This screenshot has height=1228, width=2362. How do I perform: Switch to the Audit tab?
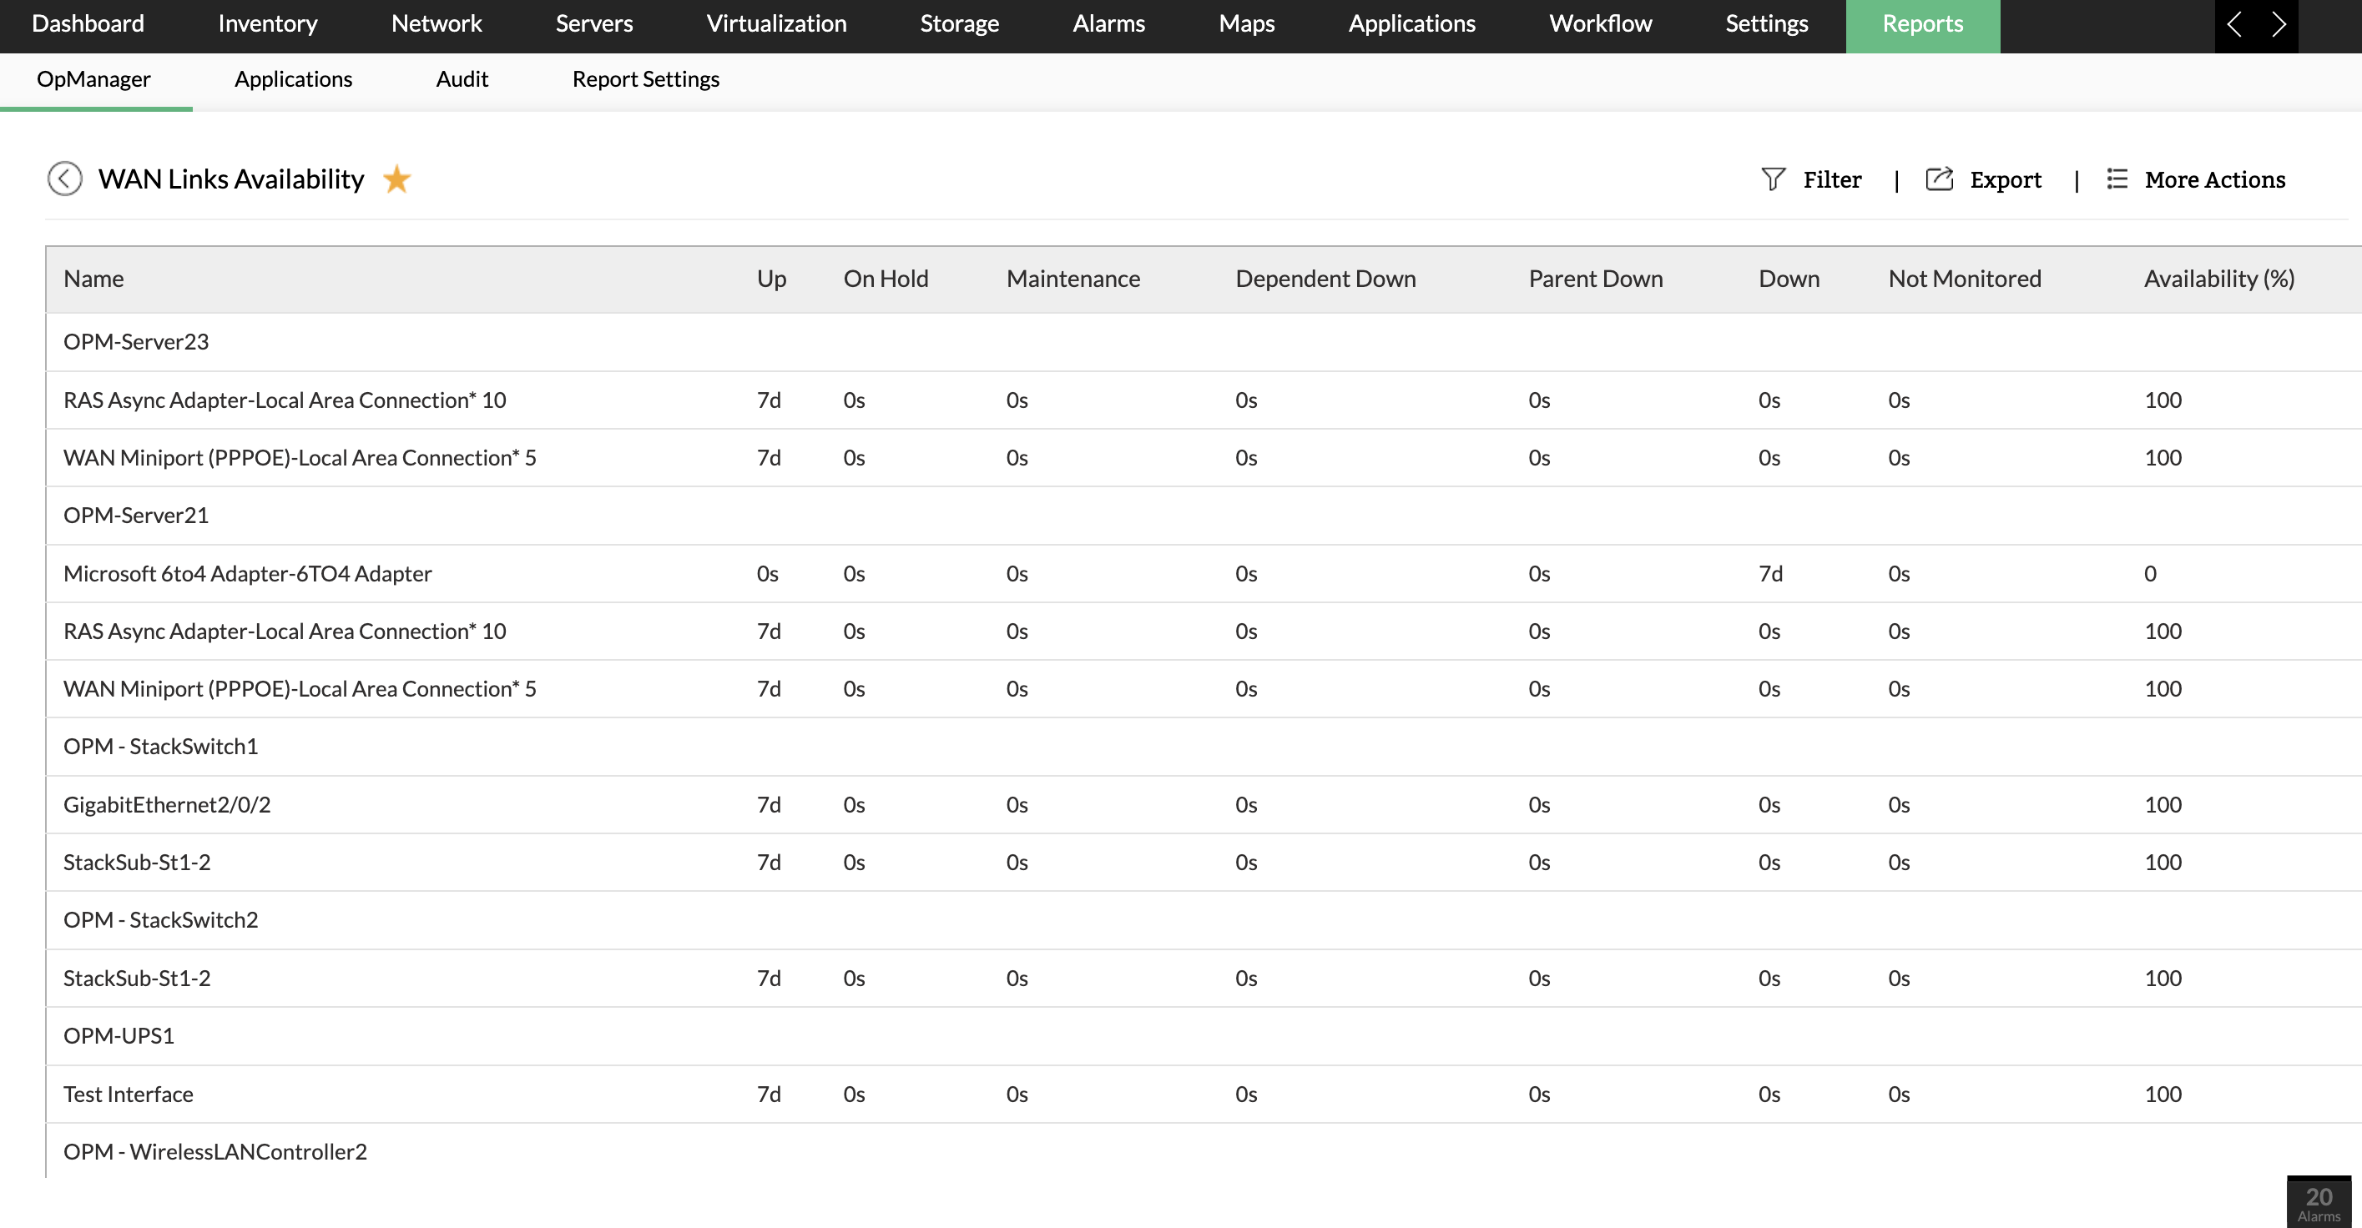click(x=462, y=80)
